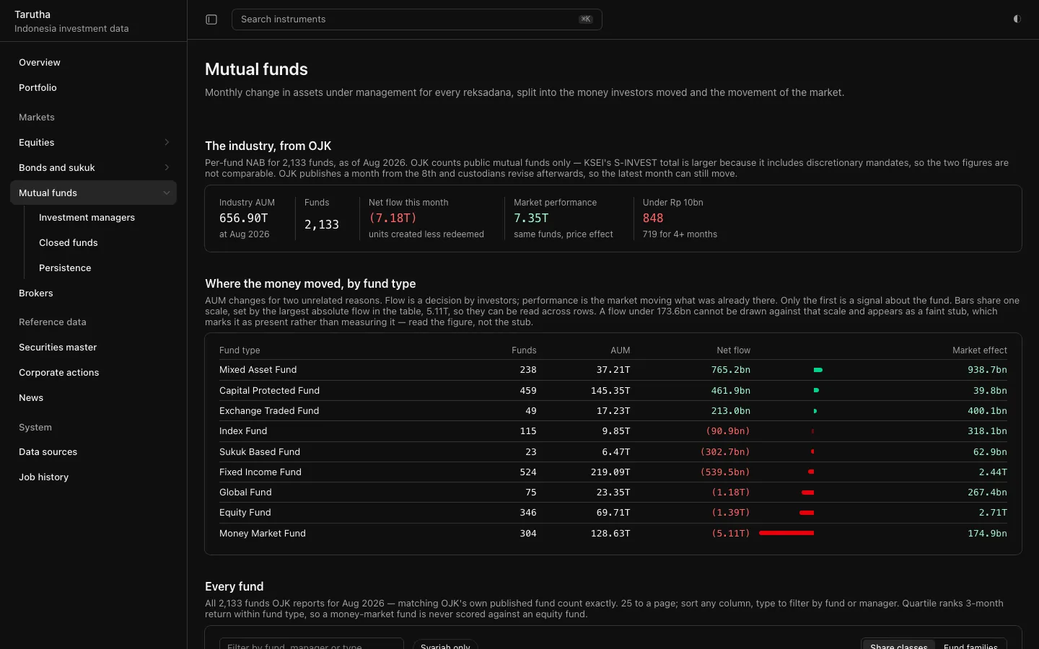This screenshot has width=1039, height=649.
Task: Click the Under Rp 10bn value 848
Action: [x=653, y=218]
